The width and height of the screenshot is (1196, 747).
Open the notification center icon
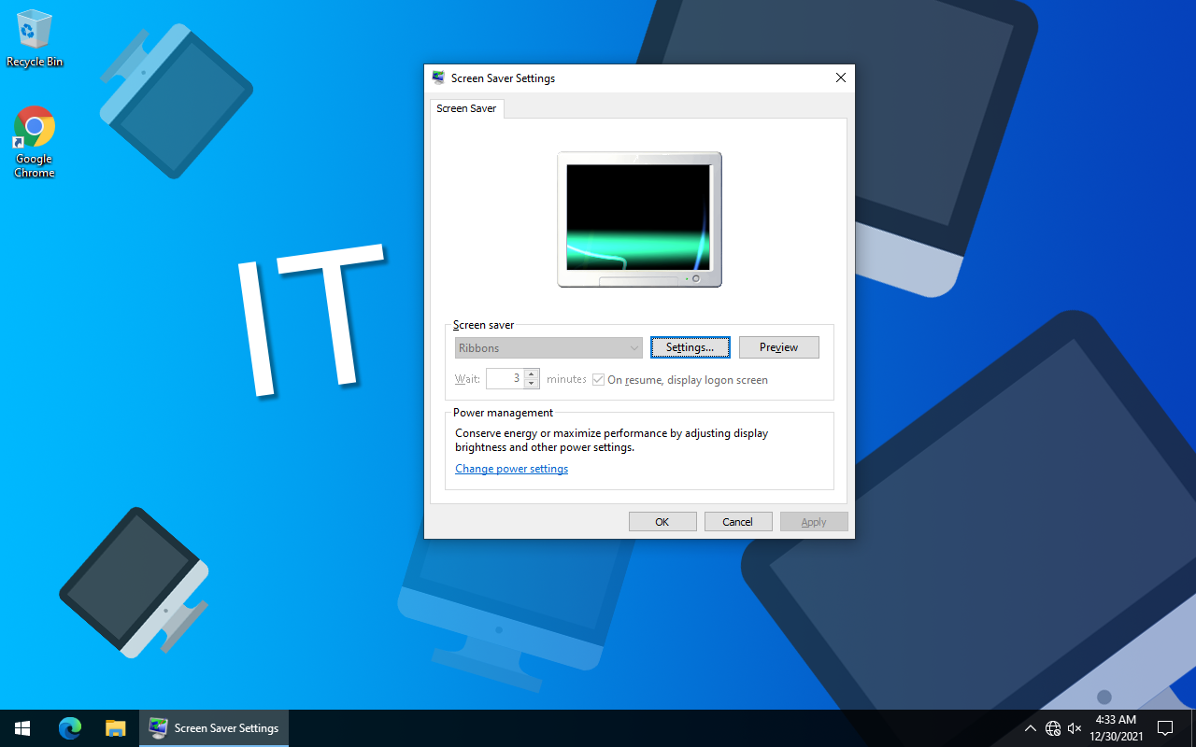pos(1165,728)
